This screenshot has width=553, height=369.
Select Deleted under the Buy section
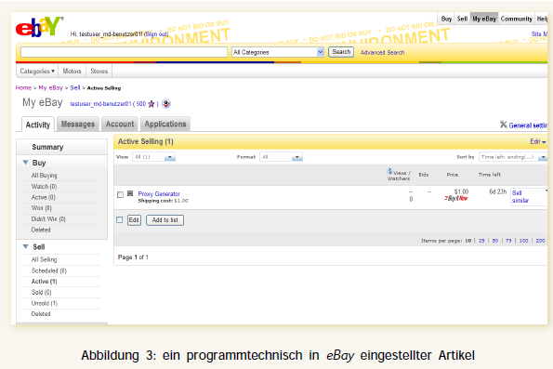(x=41, y=230)
